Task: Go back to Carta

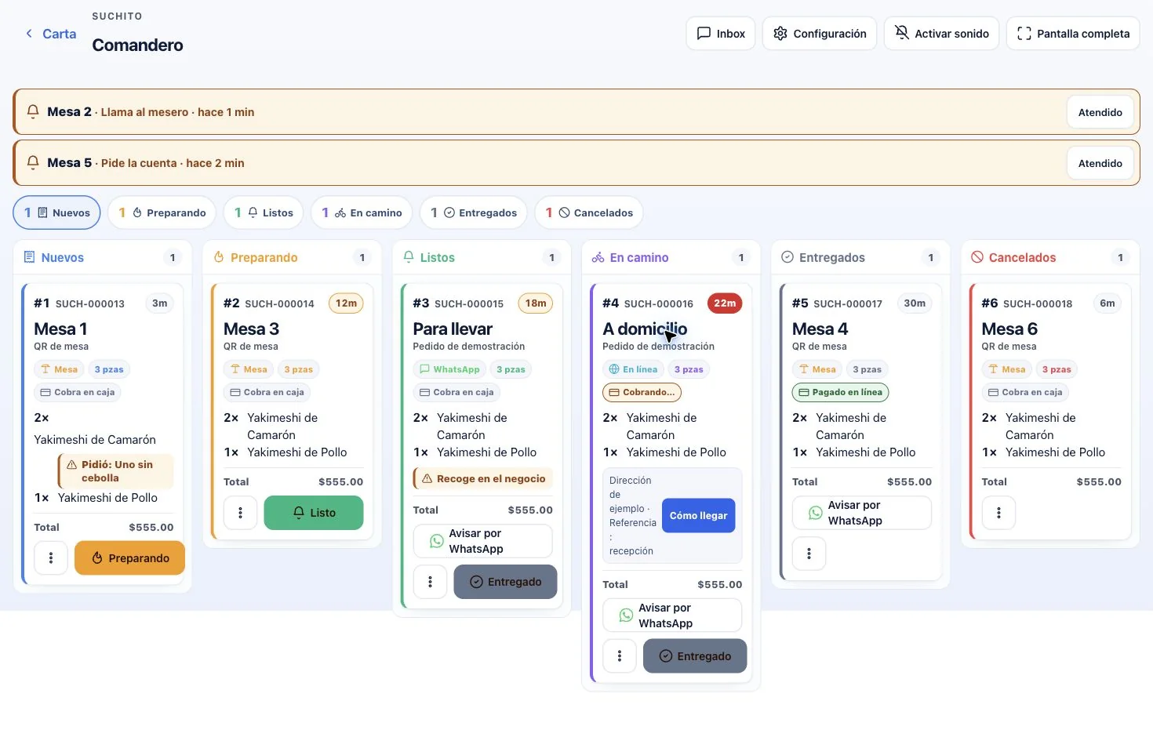Action: coord(51,34)
